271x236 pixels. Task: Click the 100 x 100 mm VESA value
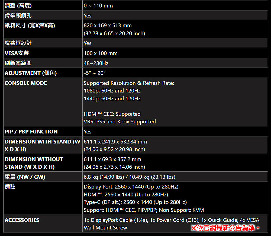[x=101, y=53]
